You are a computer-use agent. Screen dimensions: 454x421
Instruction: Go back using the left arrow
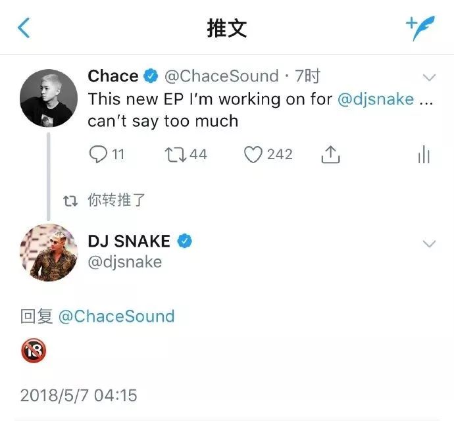click(x=24, y=28)
